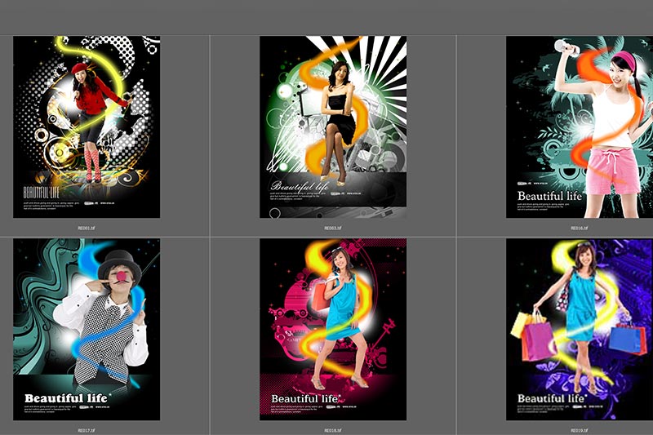Click the file name label RE016.tif

[580, 229]
